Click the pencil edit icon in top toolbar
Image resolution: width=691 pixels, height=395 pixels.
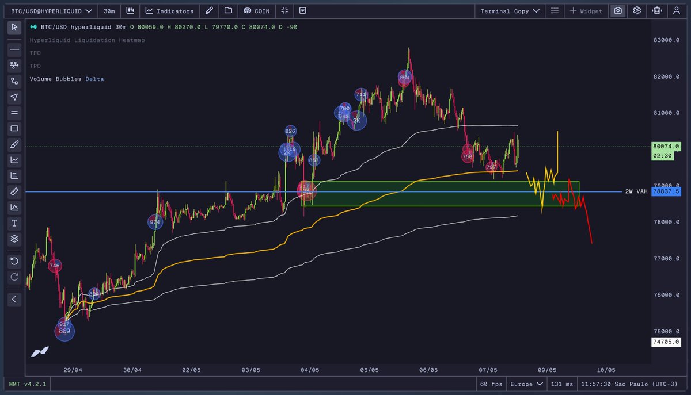point(210,11)
